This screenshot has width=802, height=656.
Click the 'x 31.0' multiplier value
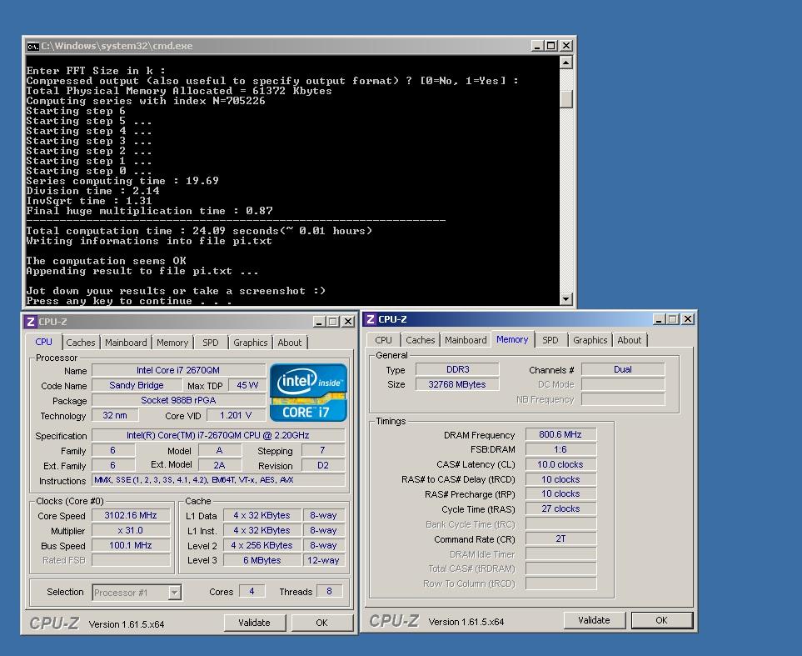pyautogui.click(x=131, y=530)
